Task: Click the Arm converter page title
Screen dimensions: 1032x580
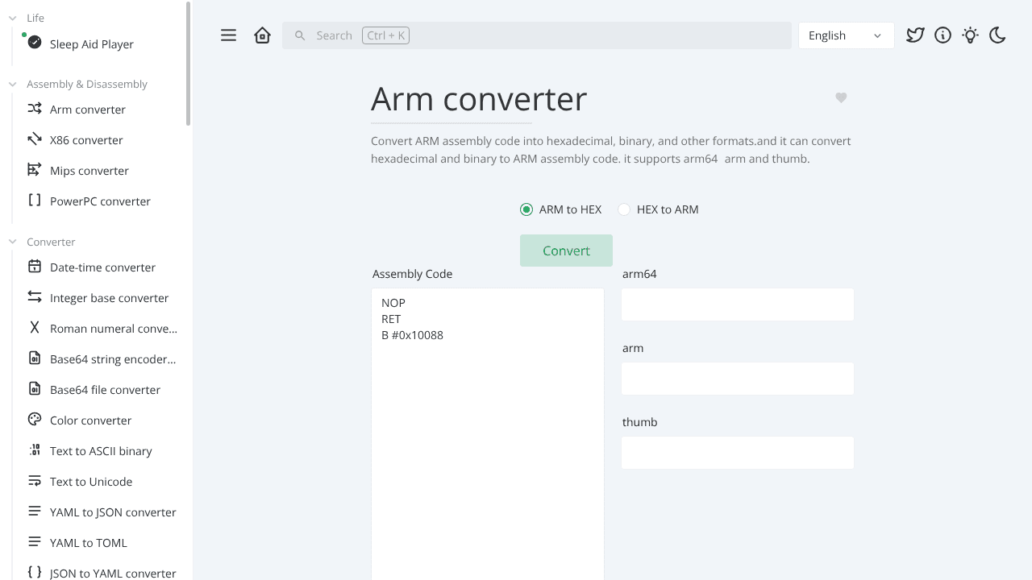Action: 479,98
